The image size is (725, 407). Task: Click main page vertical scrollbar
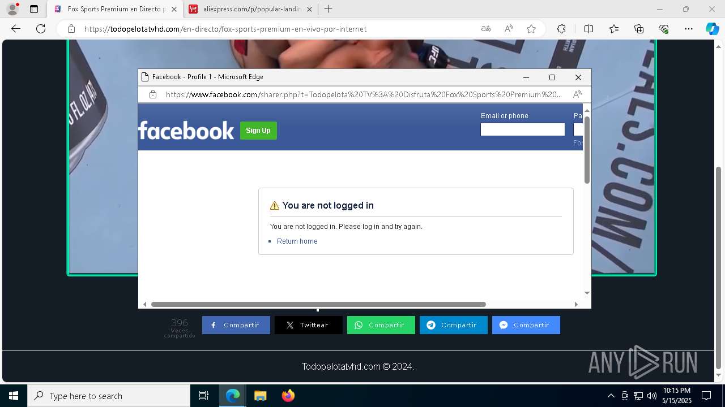tap(719, 267)
